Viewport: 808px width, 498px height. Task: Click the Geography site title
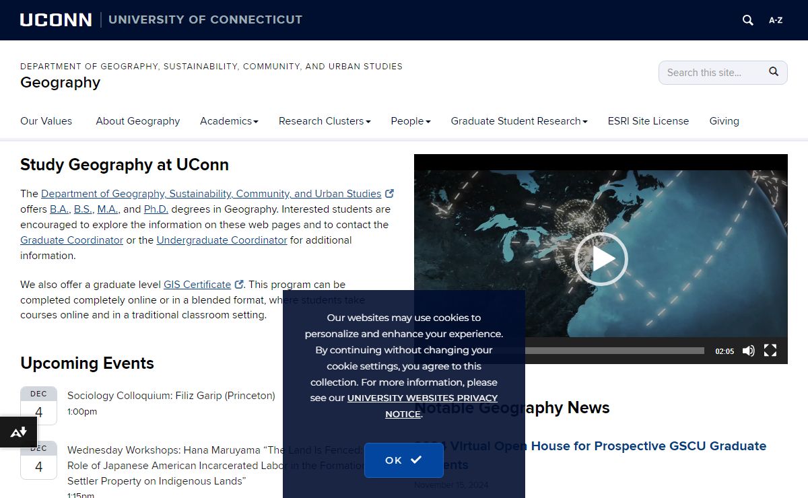coord(60,83)
